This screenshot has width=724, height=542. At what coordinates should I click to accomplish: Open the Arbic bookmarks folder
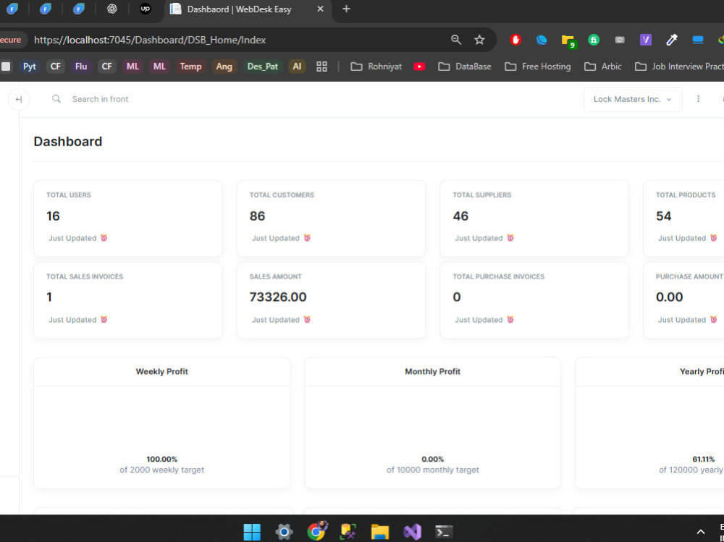coord(603,67)
